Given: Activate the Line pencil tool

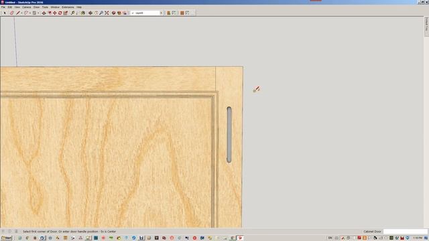Looking at the screenshot, I should pos(18,13).
